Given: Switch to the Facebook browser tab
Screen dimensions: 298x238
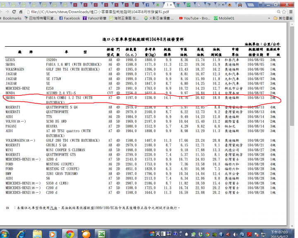Looking at the screenshot, I should (147, 5).
